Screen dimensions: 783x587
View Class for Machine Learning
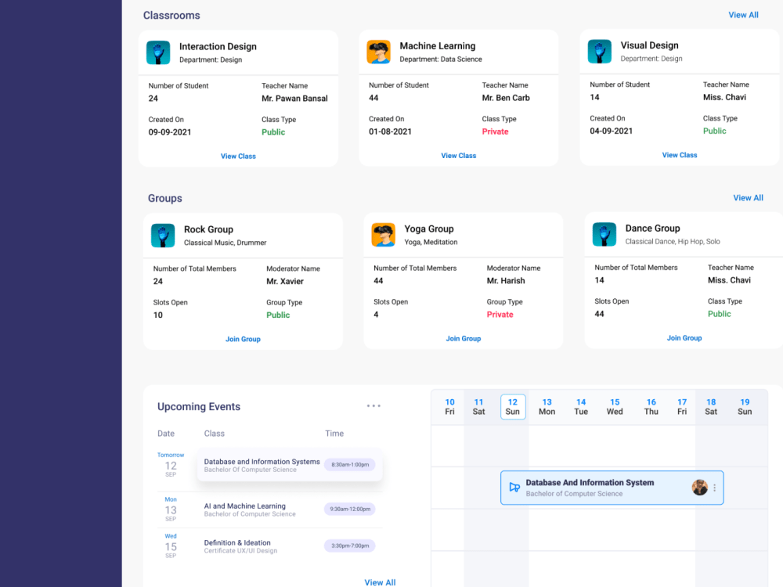[458, 156]
